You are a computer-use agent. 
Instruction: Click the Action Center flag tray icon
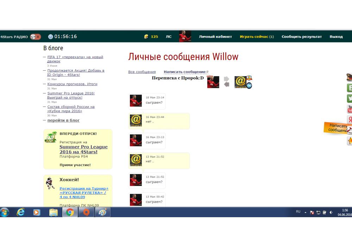coord(312,212)
